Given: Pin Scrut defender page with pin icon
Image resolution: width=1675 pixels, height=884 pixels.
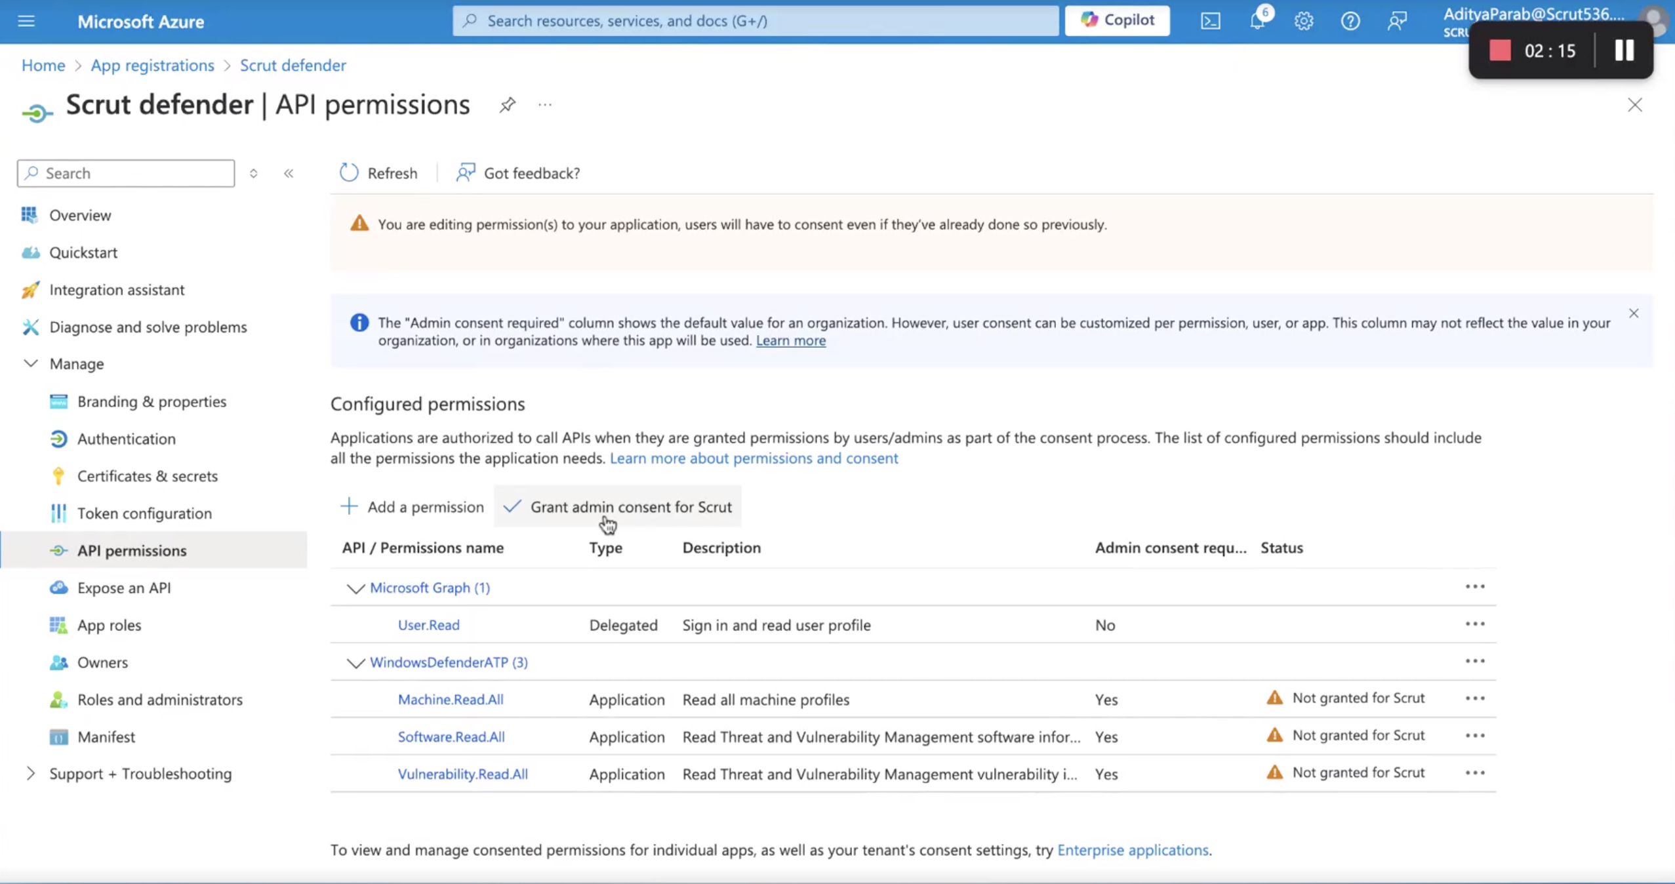Looking at the screenshot, I should point(507,105).
